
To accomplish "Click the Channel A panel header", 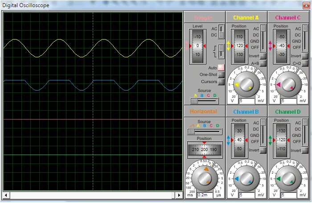I will (246, 17).
